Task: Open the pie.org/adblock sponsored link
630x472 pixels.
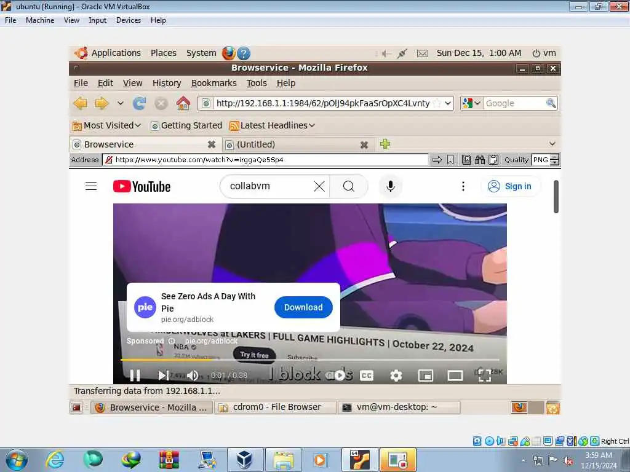Action: pyautogui.click(x=211, y=341)
